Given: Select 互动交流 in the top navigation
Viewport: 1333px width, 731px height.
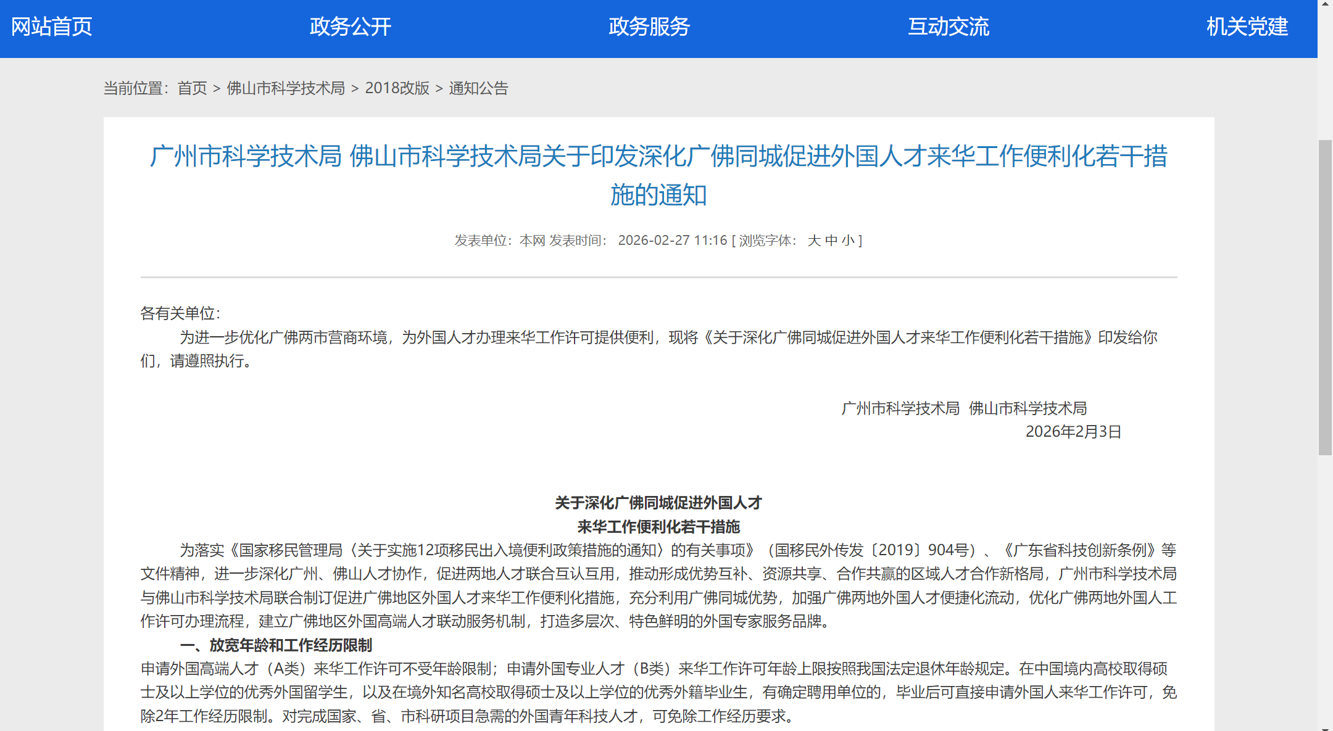Looking at the screenshot, I should 948,27.
